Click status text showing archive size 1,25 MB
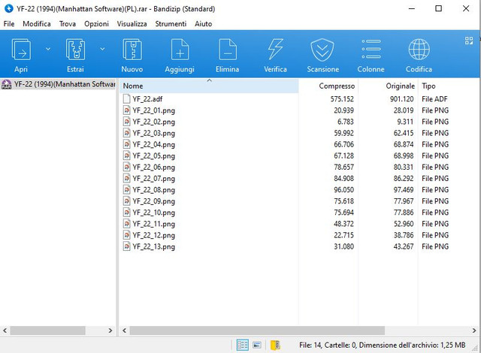 tap(383, 345)
